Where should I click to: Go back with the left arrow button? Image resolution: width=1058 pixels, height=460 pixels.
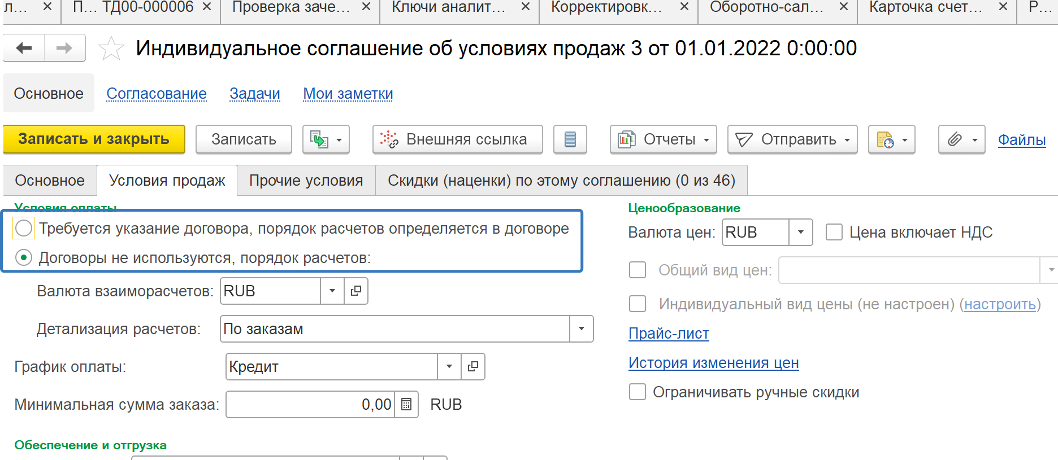tap(24, 48)
